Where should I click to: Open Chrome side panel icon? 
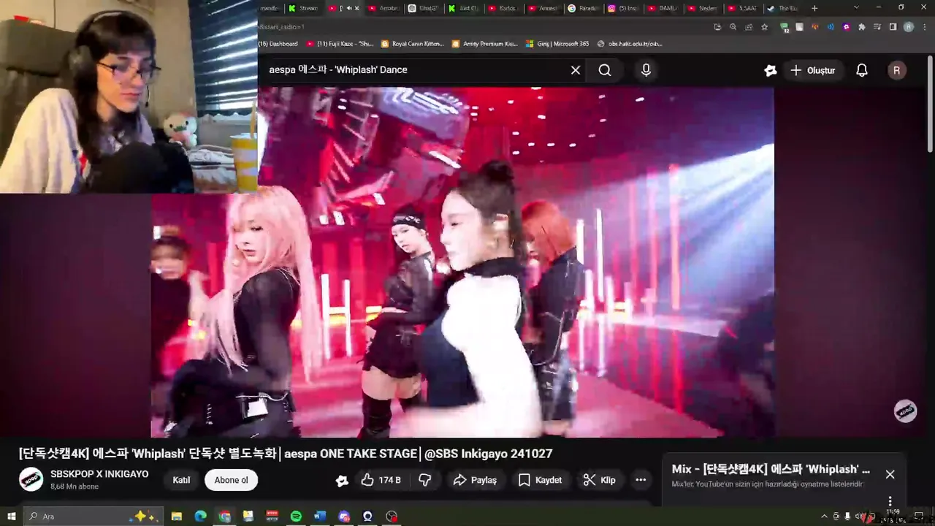[x=893, y=27]
